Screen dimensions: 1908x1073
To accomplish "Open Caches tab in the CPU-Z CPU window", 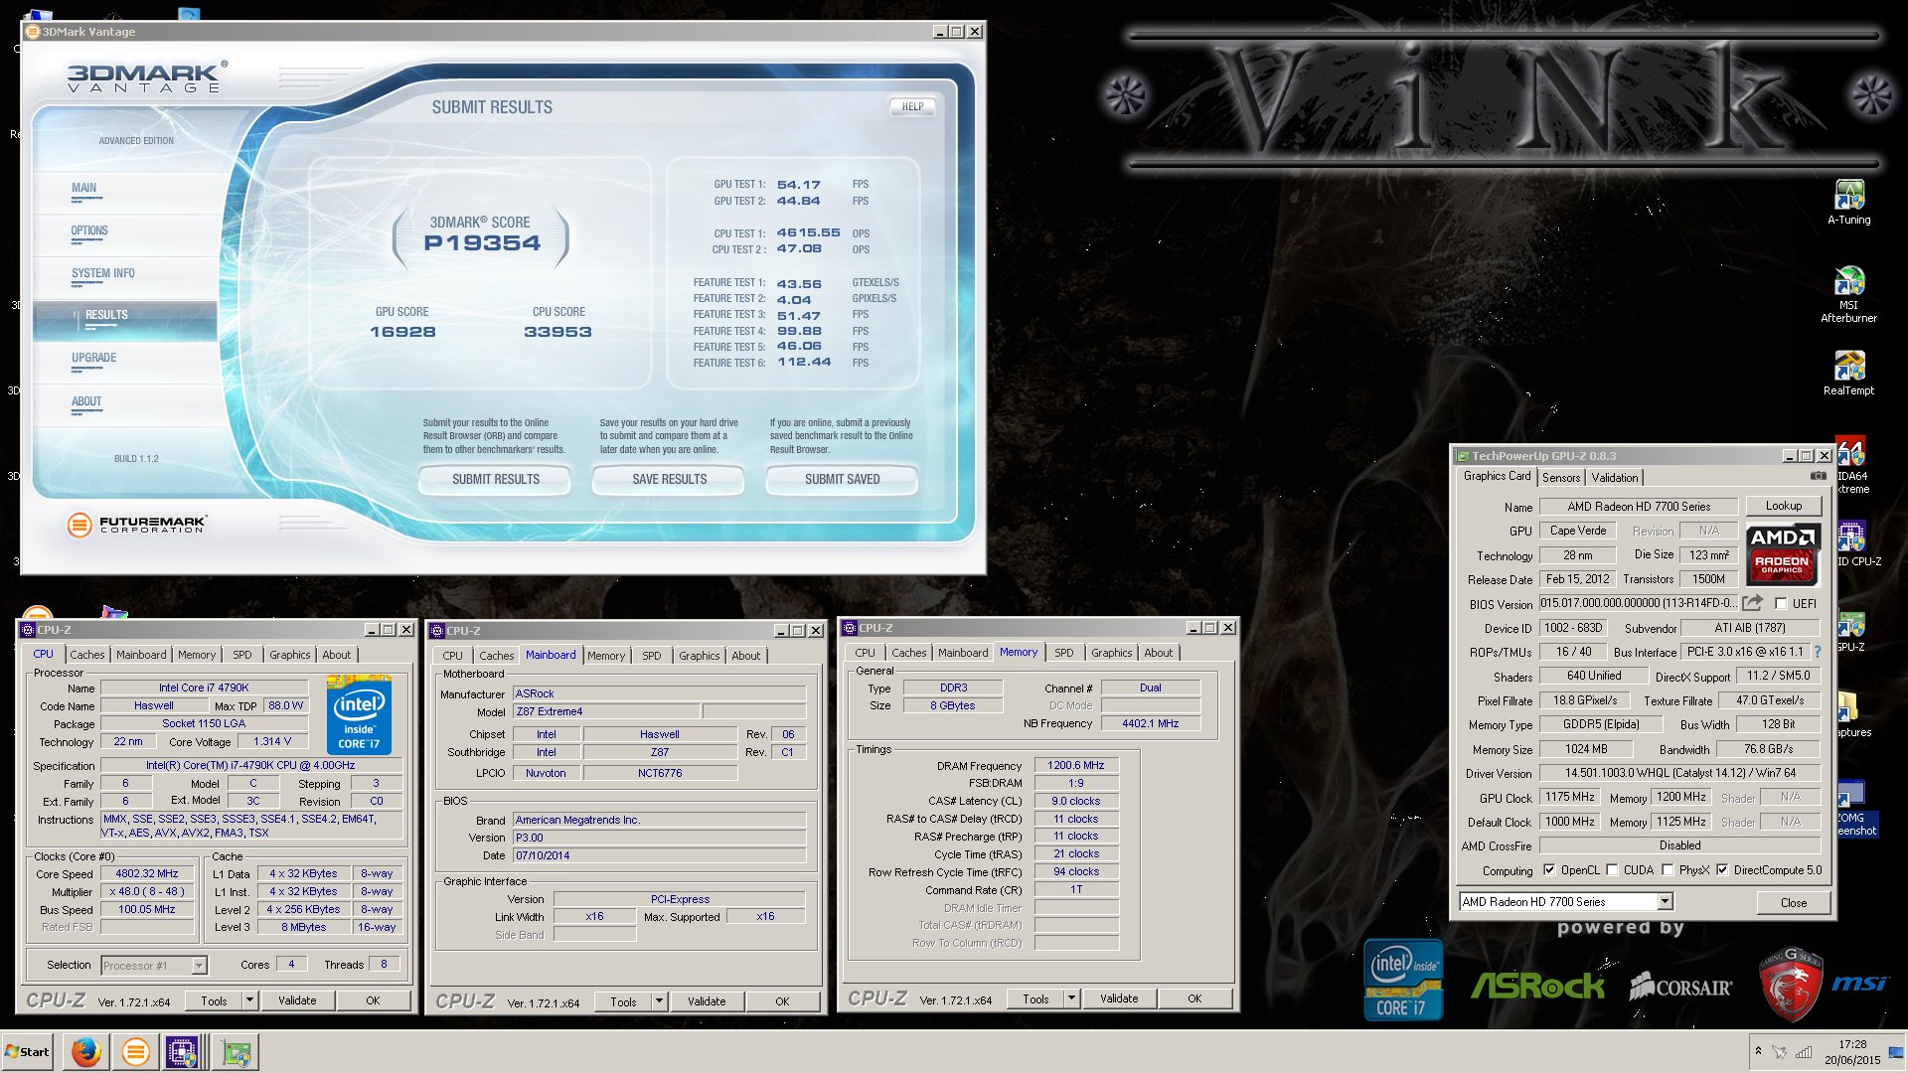I will (x=87, y=655).
